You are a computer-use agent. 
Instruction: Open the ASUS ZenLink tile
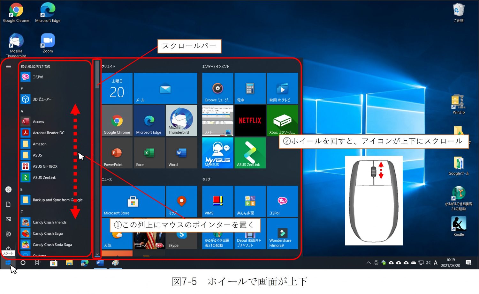250,153
